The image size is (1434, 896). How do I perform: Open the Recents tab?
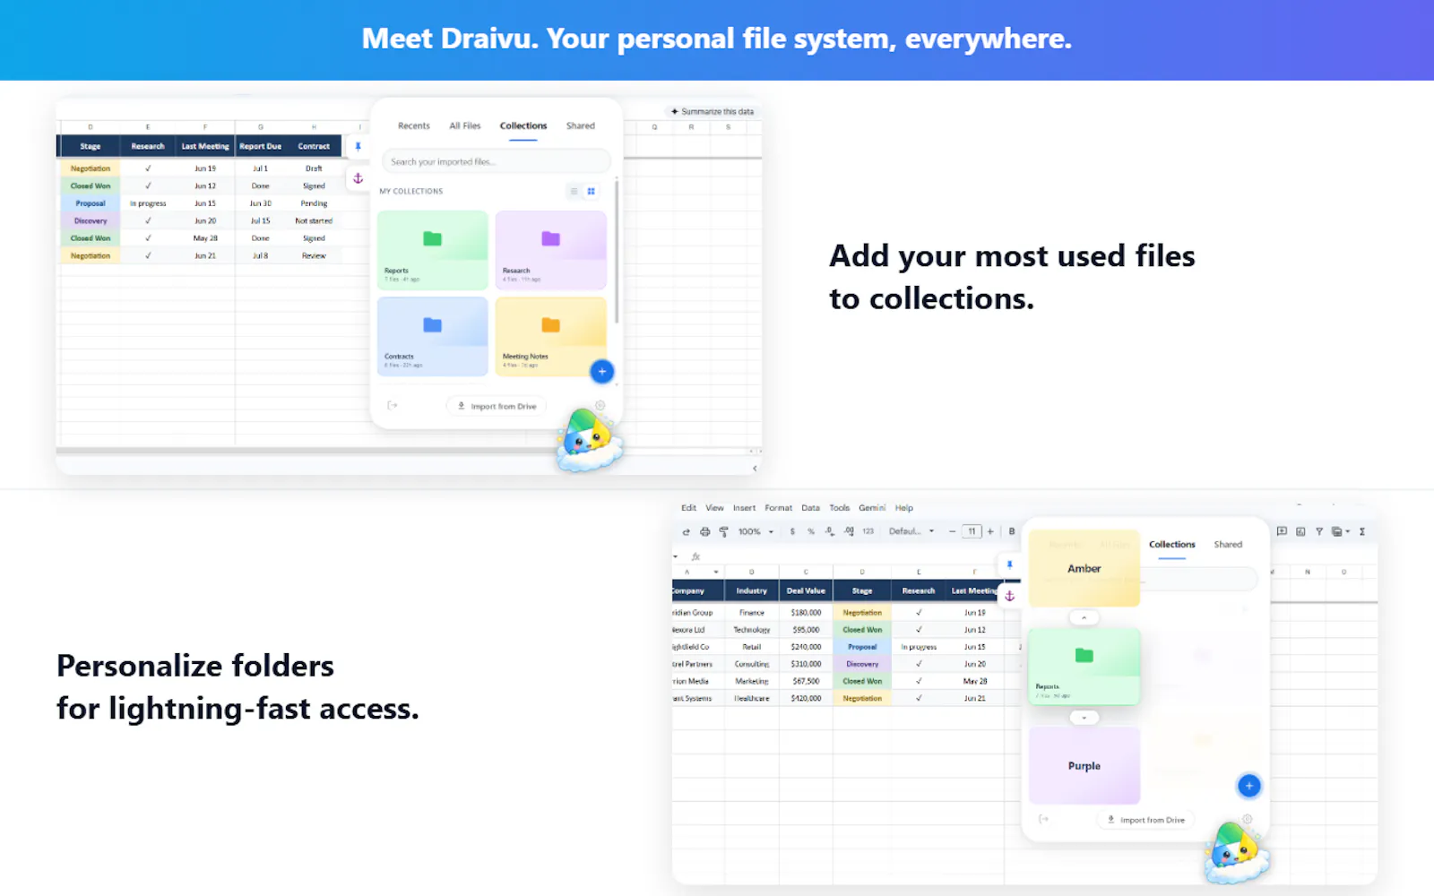coord(414,126)
